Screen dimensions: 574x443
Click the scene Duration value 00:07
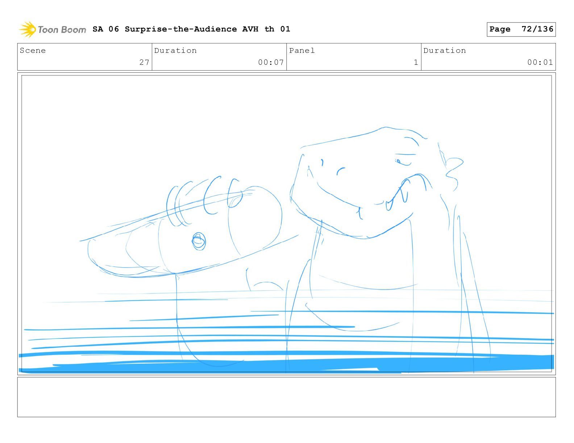[x=271, y=62]
